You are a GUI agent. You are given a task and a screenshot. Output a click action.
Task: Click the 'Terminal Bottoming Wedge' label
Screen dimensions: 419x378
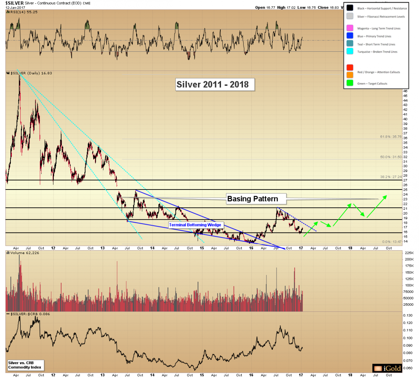pos(195,225)
